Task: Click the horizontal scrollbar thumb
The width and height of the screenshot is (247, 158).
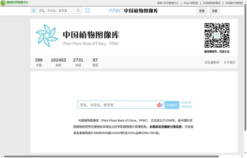Action: coord(111,156)
